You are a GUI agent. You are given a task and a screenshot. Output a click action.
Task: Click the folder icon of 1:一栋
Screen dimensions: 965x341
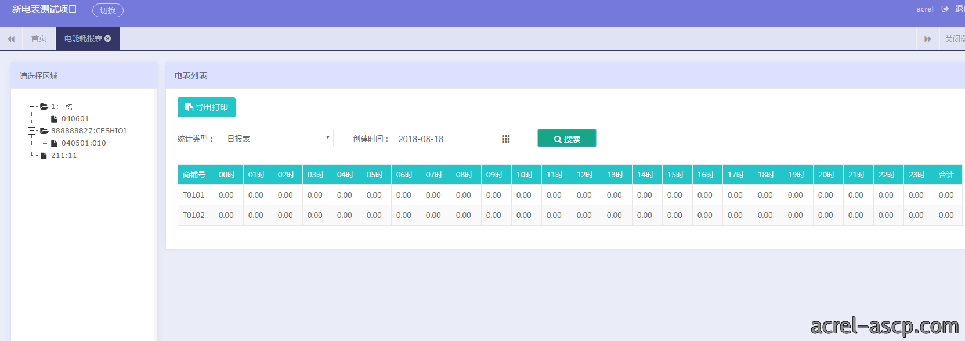tap(44, 107)
